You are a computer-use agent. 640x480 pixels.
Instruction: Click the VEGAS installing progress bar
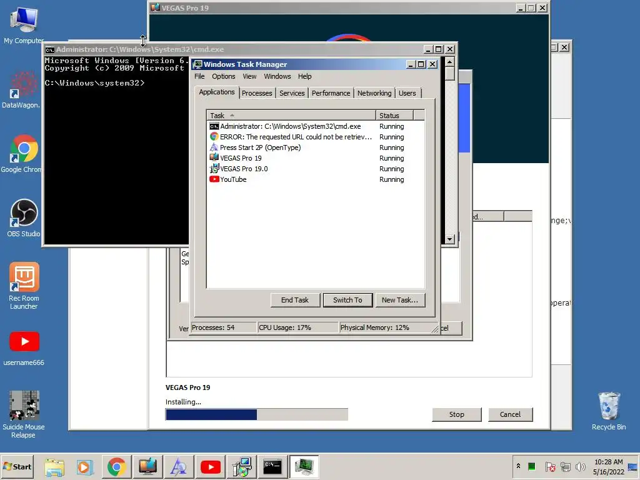click(257, 414)
